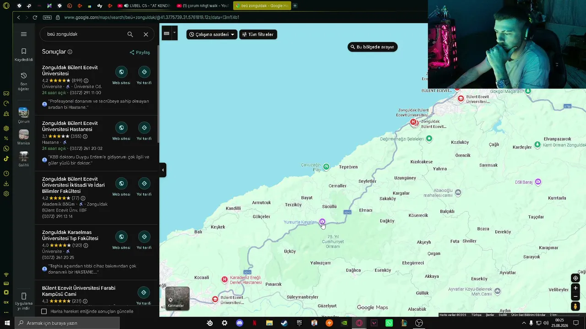Screen dimensions: 586x329
Task: Open WhatsApp in Opera GX sidebar
Action: pos(6,149)
